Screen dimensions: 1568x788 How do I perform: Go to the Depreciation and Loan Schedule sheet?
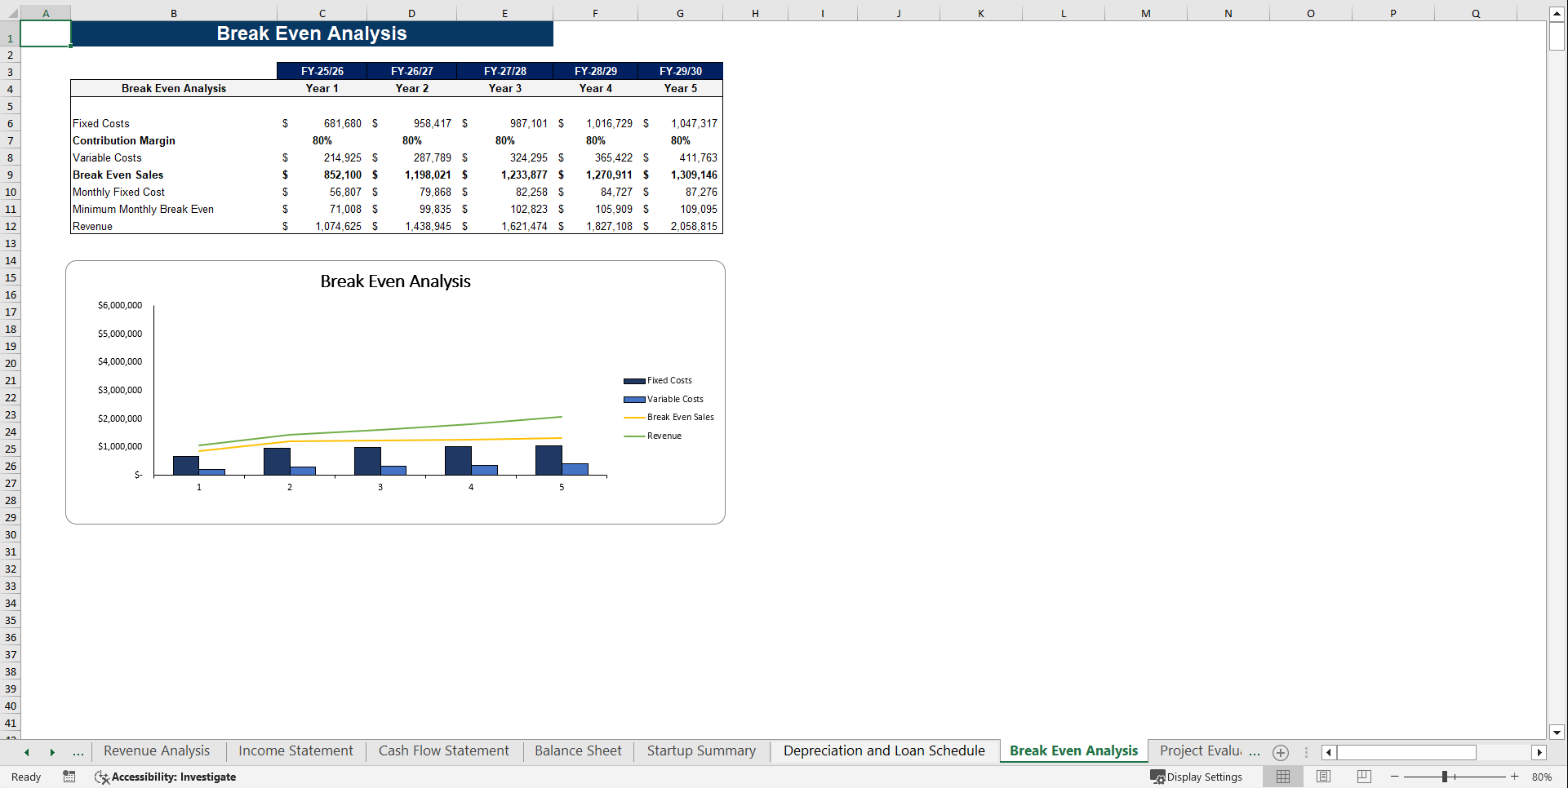[x=883, y=750]
